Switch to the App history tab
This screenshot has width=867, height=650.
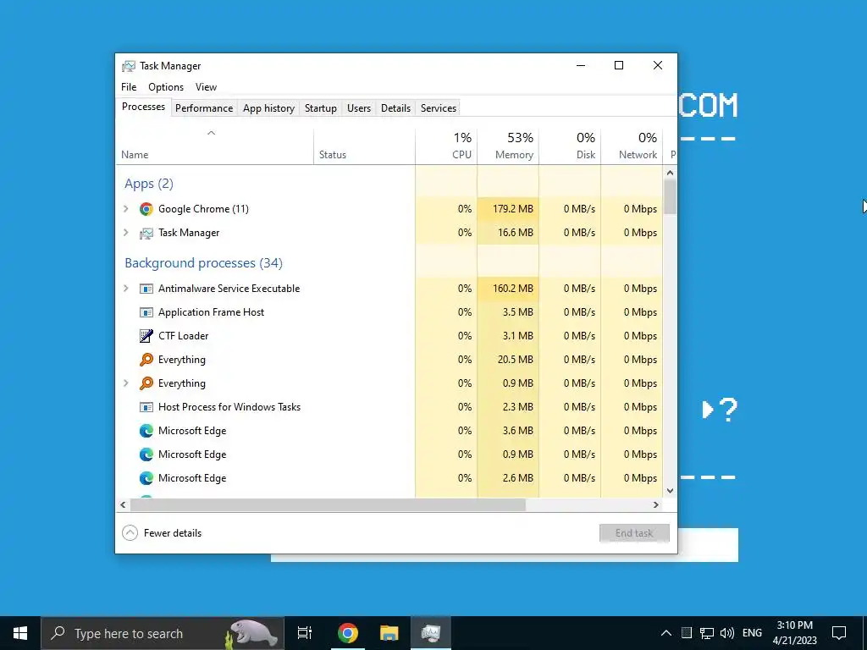[268, 108]
